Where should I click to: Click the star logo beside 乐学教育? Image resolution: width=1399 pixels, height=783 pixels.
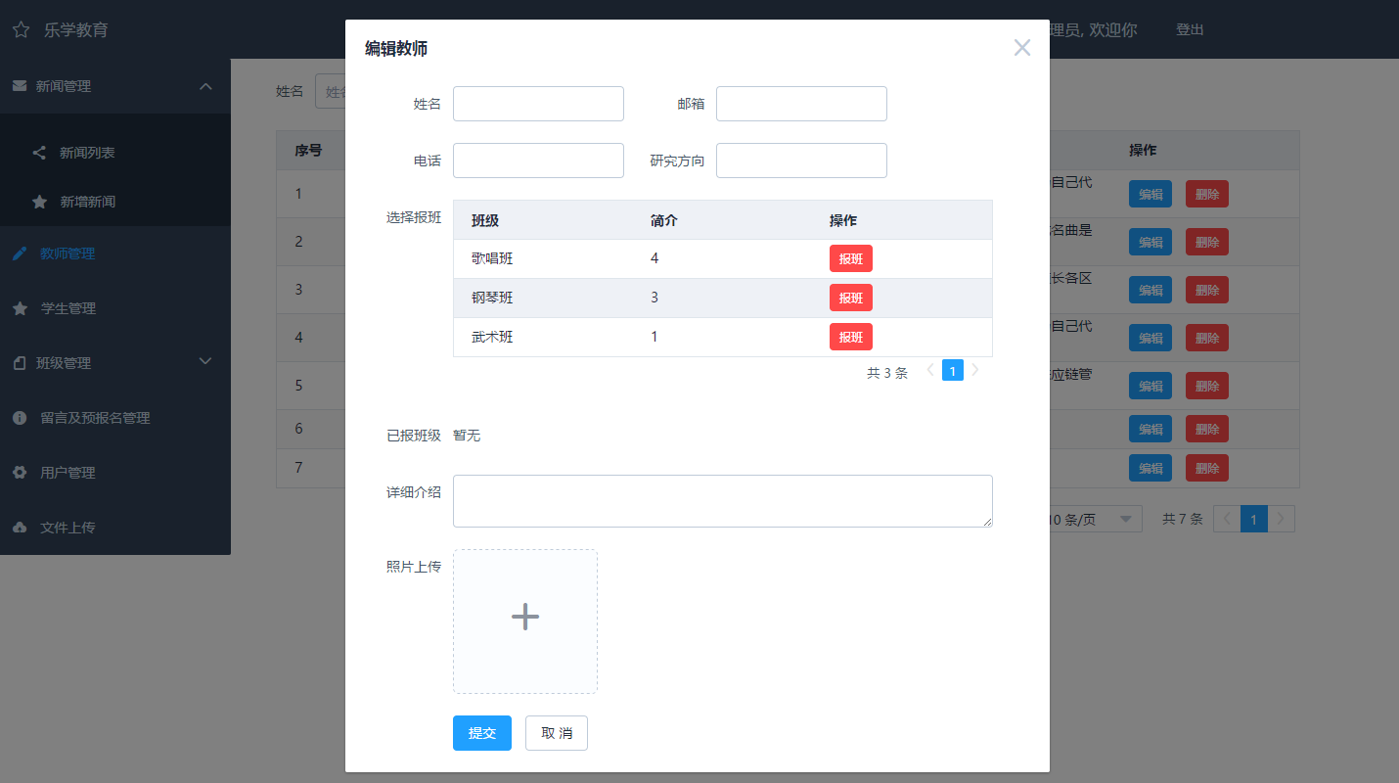coord(21,29)
